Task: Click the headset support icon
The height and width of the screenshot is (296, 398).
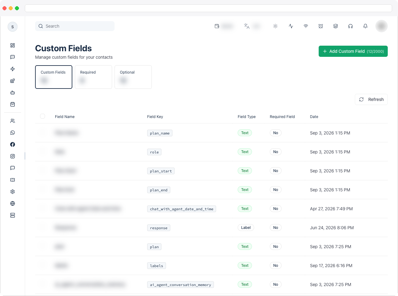Action: click(351, 26)
